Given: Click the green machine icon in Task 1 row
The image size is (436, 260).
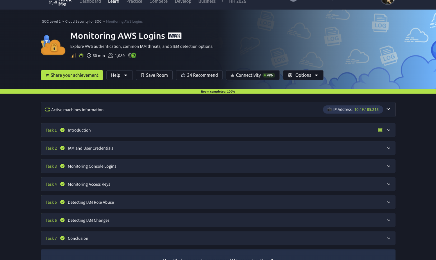Looking at the screenshot, I should (x=380, y=130).
